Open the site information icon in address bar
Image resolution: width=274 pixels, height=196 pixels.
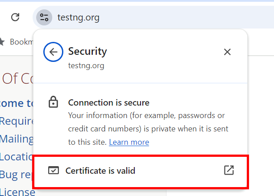tap(44, 17)
